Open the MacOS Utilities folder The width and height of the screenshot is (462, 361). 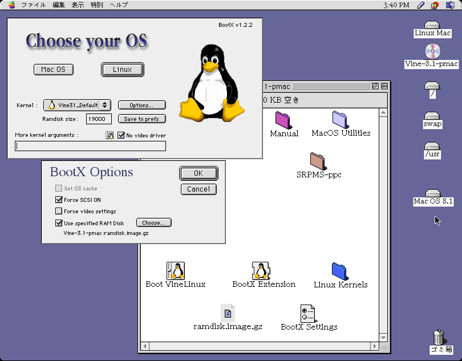pos(340,119)
